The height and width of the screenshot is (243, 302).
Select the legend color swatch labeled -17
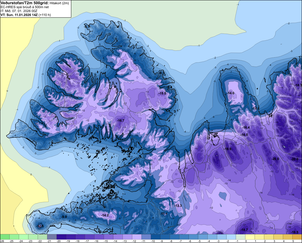click(90, 237)
